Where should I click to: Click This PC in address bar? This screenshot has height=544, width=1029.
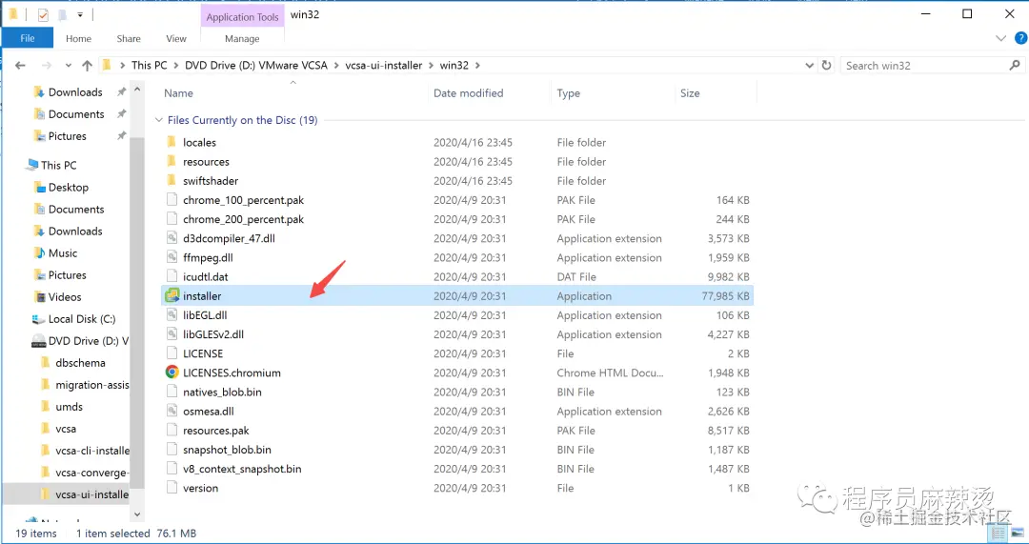tap(149, 65)
